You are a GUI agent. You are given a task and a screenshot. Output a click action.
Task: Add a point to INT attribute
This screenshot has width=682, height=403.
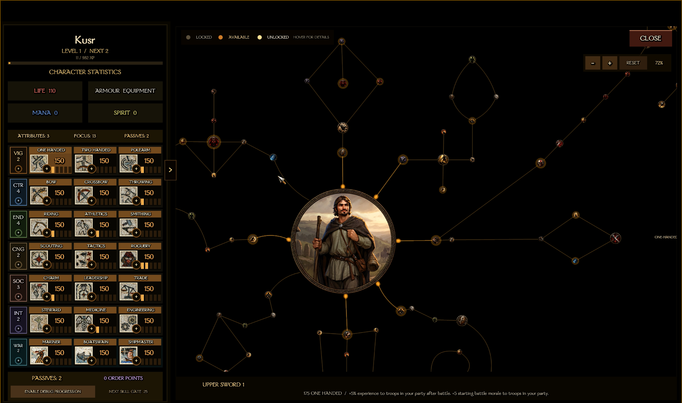[18, 329]
